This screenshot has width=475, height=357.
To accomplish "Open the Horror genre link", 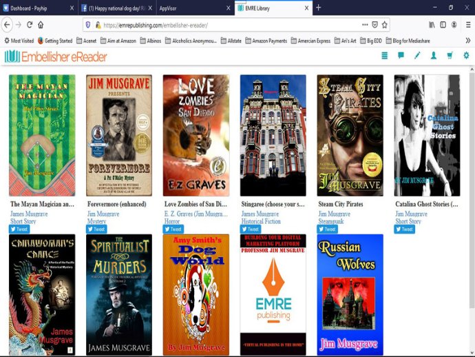I will click(172, 221).
